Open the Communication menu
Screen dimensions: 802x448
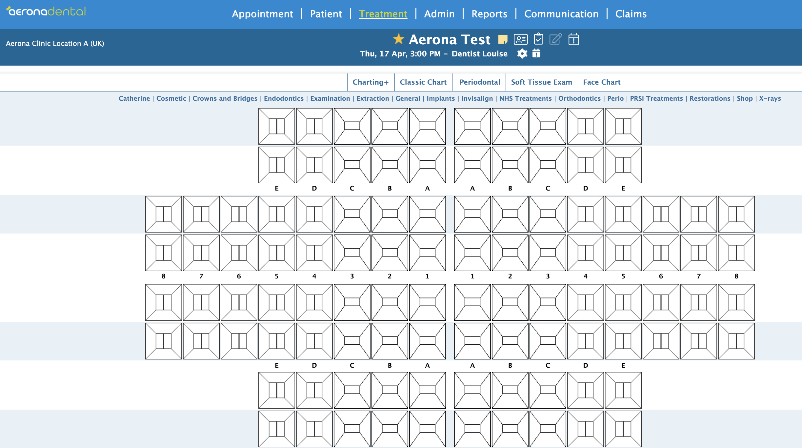tap(561, 14)
